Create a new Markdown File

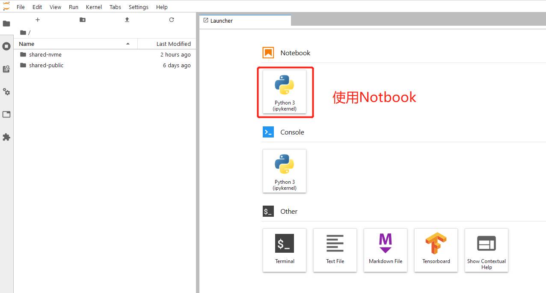386,250
